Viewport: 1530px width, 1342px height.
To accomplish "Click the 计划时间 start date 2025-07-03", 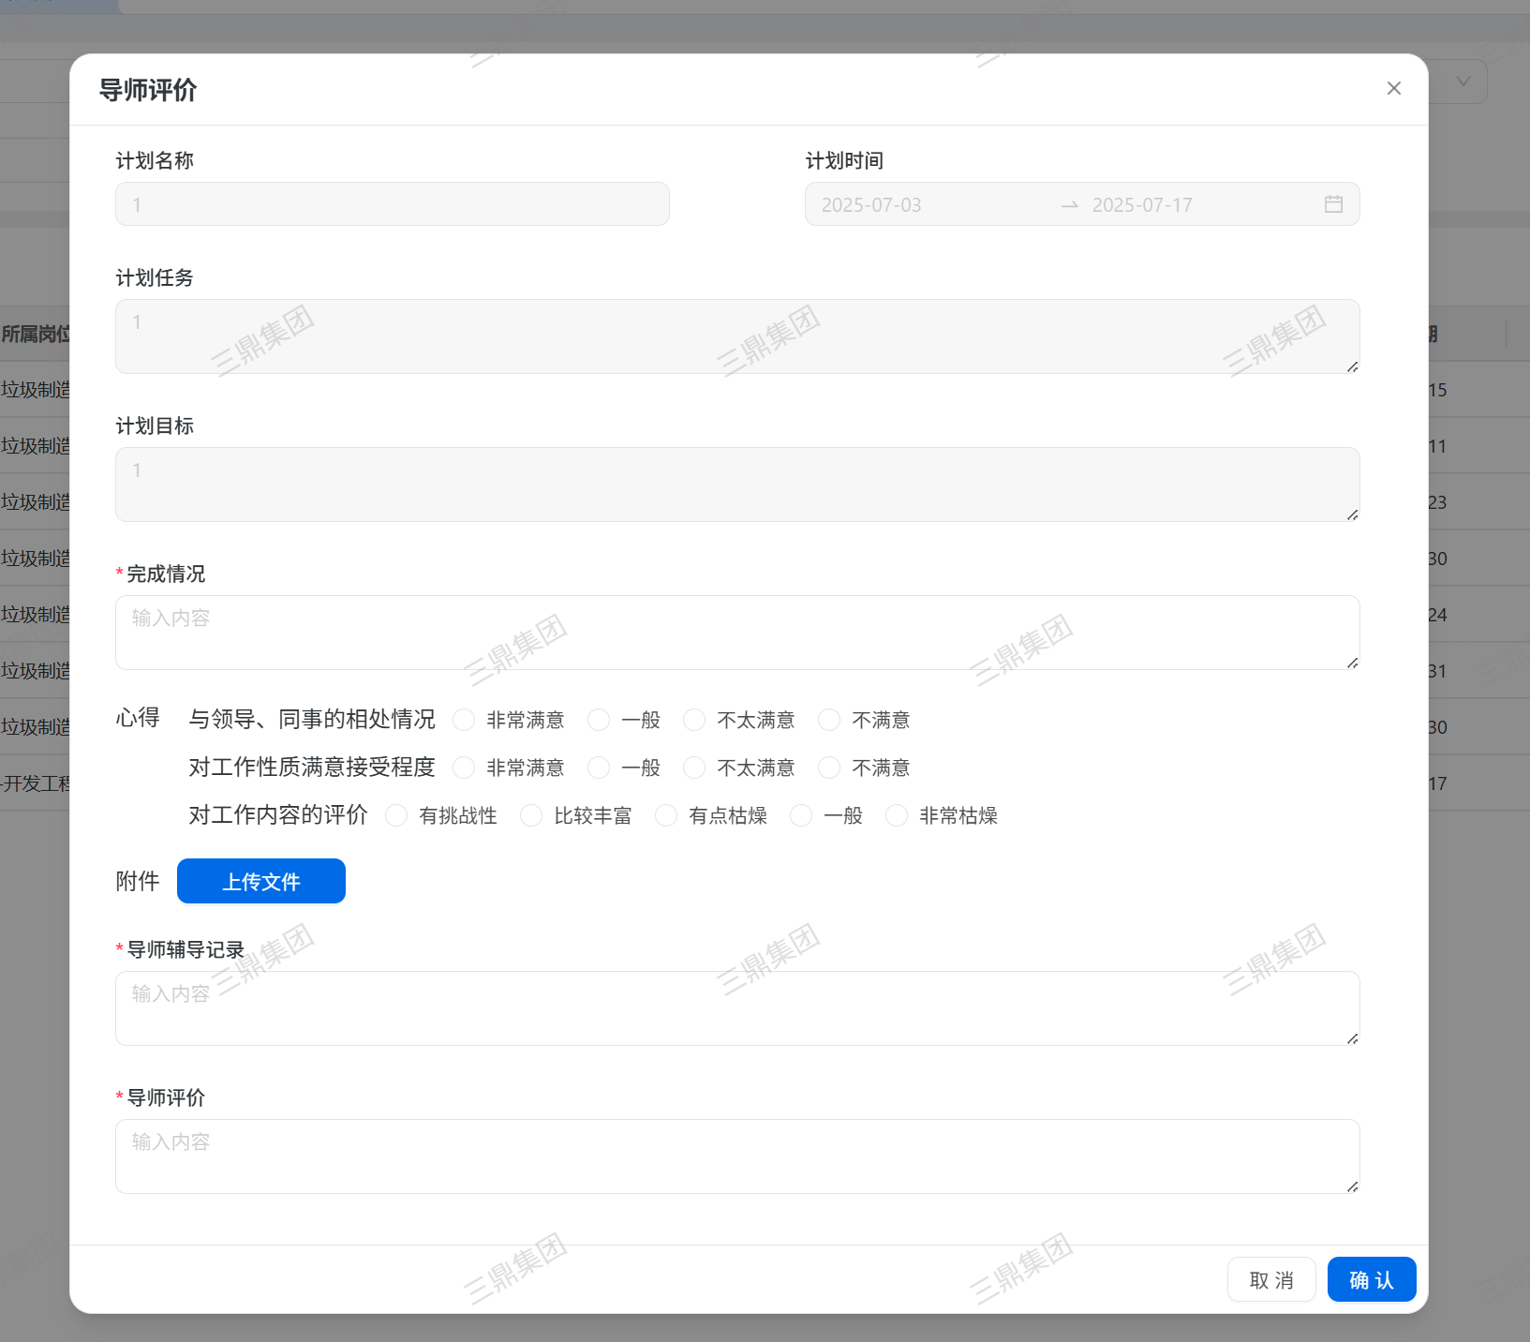I will pyautogui.click(x=871, y=204).
